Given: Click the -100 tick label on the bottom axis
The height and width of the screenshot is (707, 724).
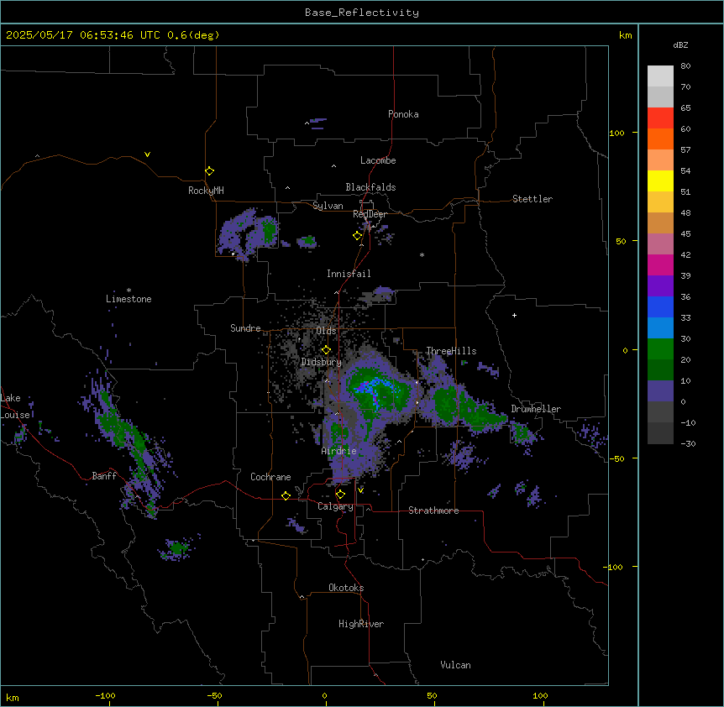Looking at the screenshot, I should click(x=105, y=695).
